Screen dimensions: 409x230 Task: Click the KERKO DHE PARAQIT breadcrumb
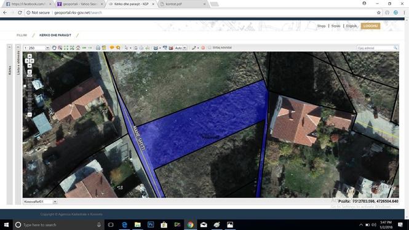tap(55, 35)
